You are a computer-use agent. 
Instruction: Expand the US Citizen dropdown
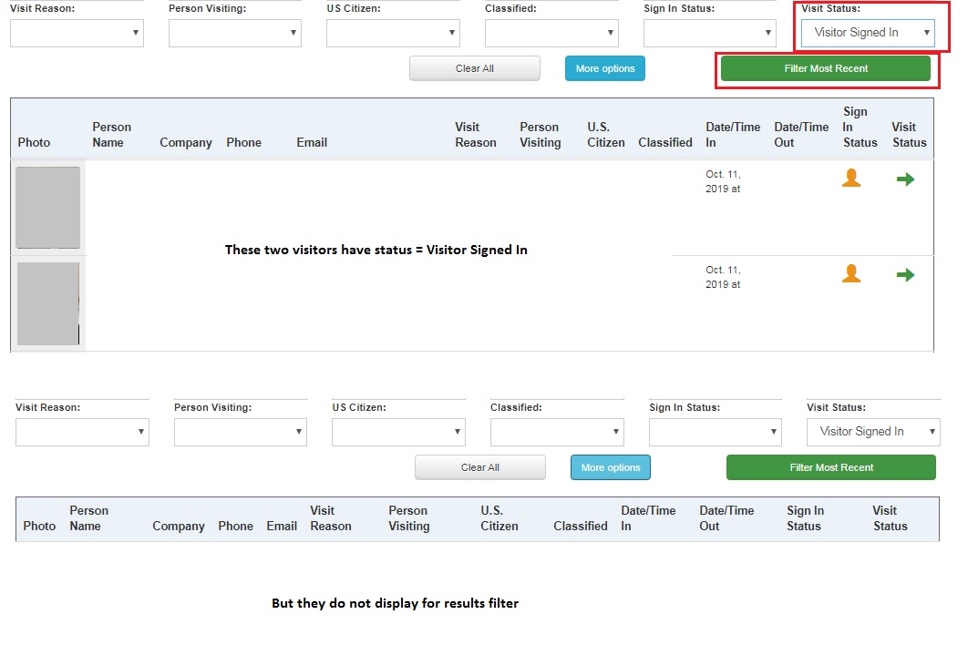click(393, 33)
